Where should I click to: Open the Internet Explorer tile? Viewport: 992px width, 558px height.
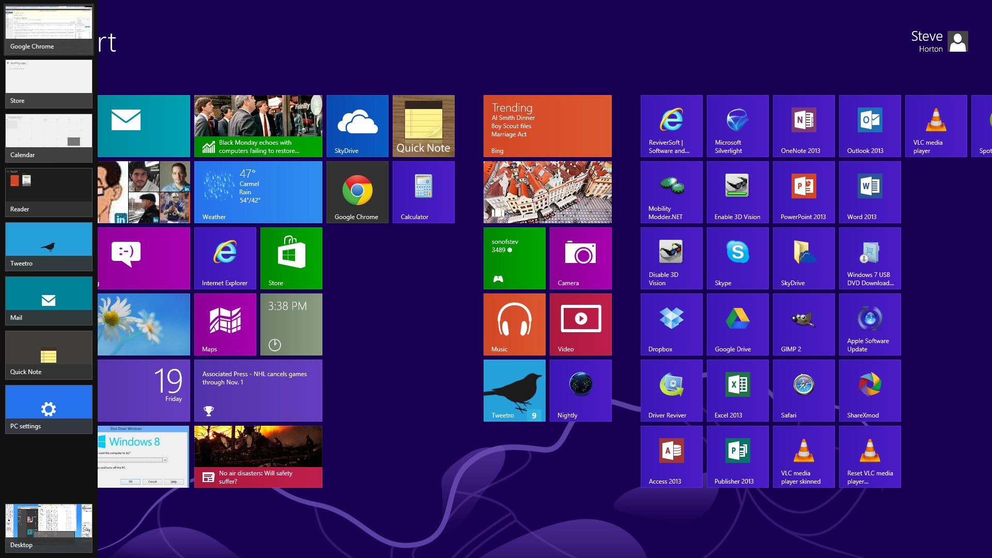coord(225,258)
